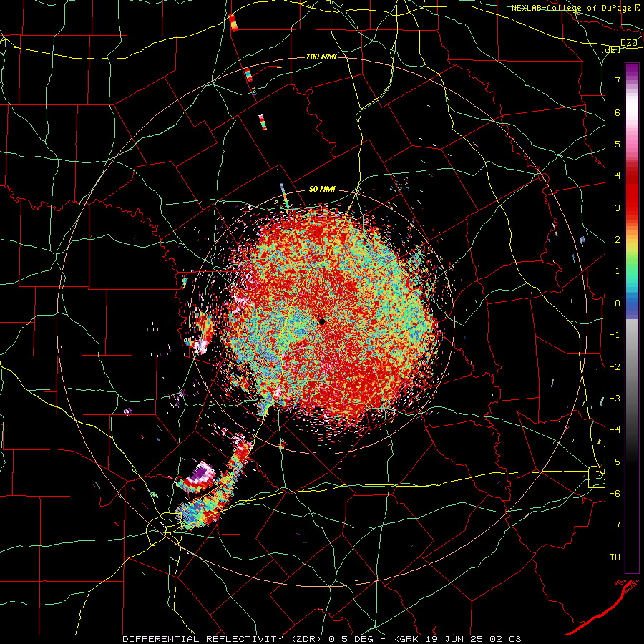Click the 2 value on color scale
Screen dimensions: 644x644
(x=618, y=240)
